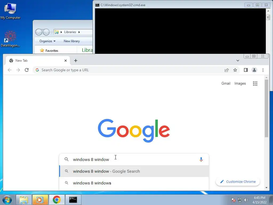Switch to Command Prompt via the taskbar
The image size is (273, 205).
(x=73, y=200)
